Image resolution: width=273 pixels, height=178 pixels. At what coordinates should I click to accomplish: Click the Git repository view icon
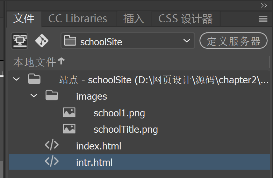pyautogui.click(x=42, y=41)
